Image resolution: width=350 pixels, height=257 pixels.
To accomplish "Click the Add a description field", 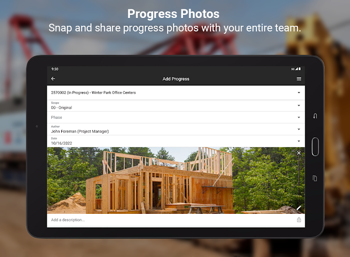I will (x=172, y=220).
